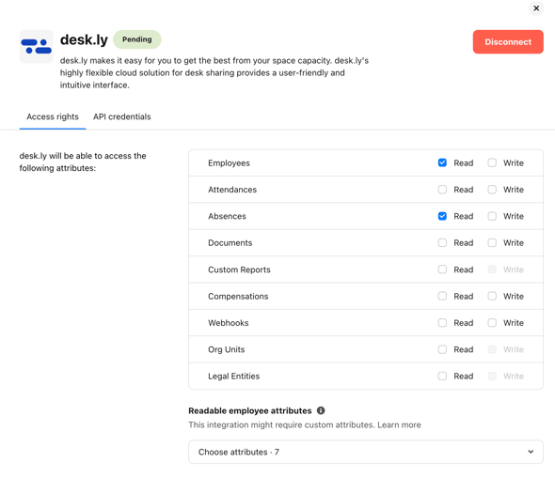The image size is (555, 477).
Task: Click the Readable employee attributes heading
Action: pyautogui.click(x=250, y=410)
